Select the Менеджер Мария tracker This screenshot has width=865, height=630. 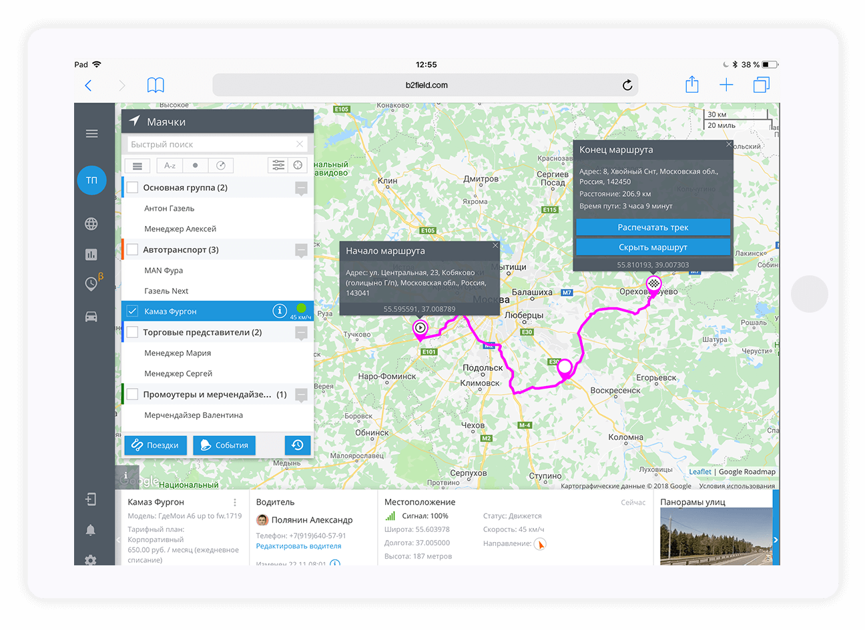point(218,353)
